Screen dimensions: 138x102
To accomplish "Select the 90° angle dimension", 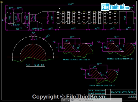I will (x=33, y=33).
